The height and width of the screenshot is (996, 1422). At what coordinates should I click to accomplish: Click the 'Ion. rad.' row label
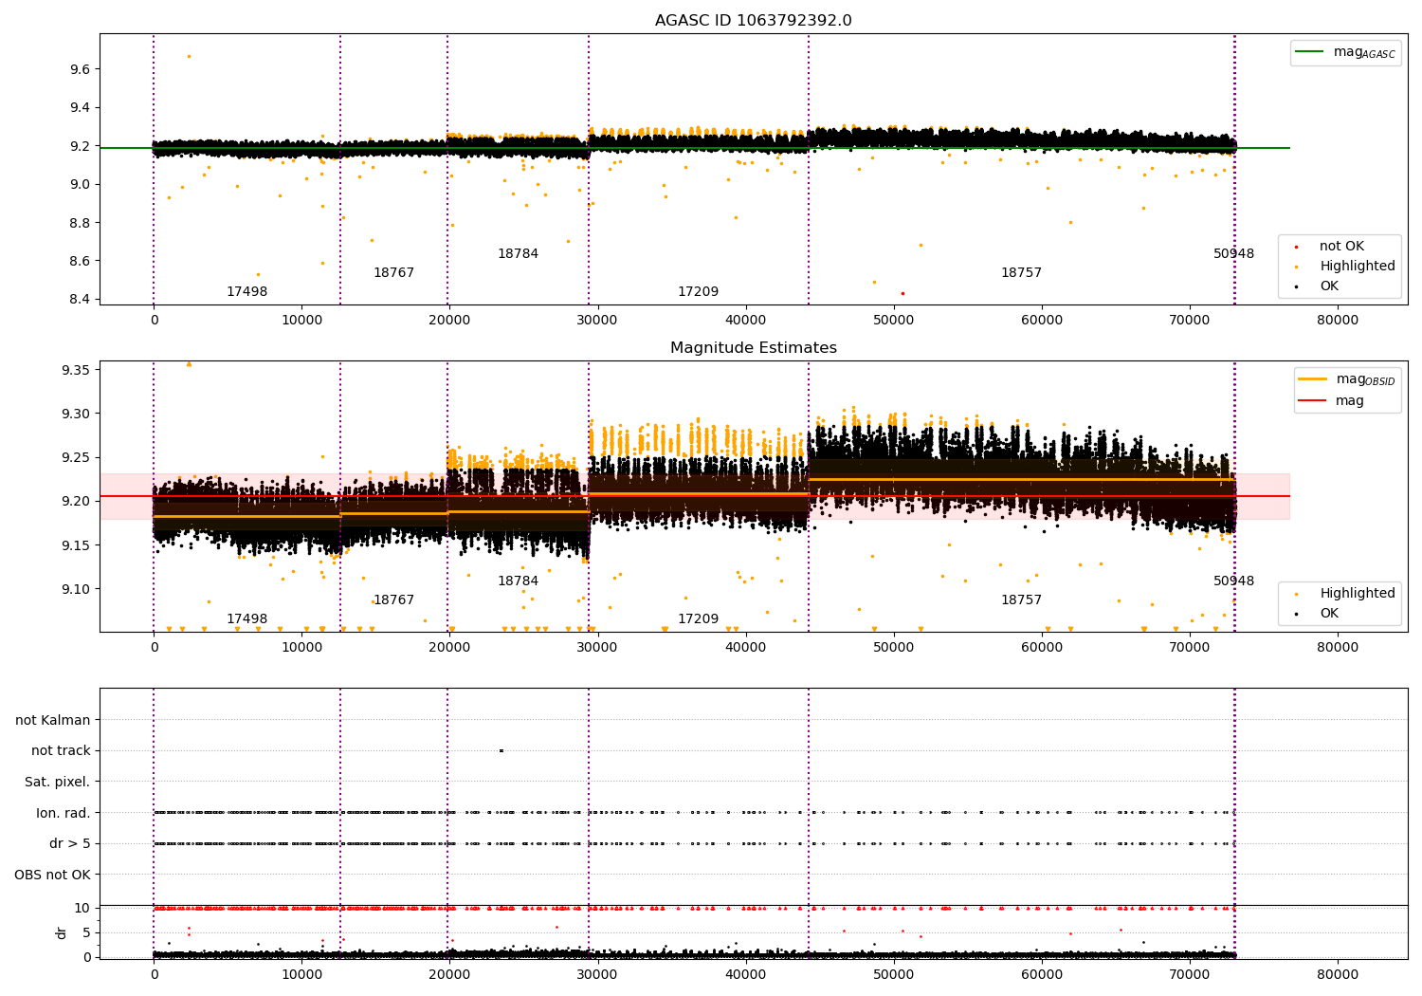point(64,814)
